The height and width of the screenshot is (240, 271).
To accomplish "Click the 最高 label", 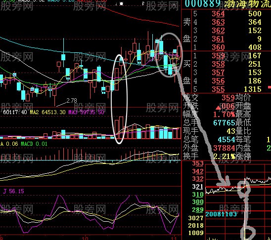I will [x=243, y=115].
